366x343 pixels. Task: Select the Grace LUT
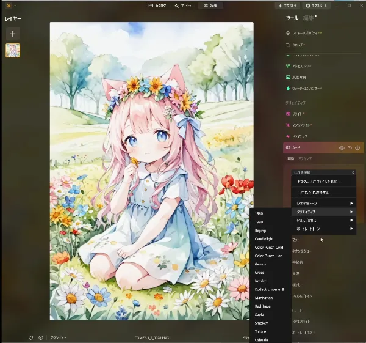(270, 273)
